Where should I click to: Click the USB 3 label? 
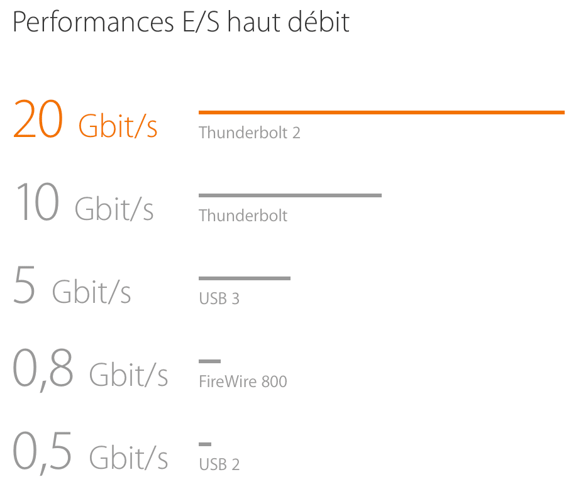coord(219,299)
